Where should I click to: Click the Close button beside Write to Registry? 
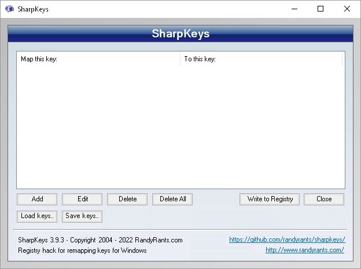(324, 199)
